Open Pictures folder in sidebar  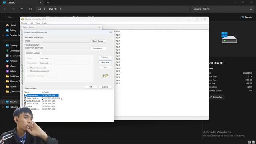(12, 61)
